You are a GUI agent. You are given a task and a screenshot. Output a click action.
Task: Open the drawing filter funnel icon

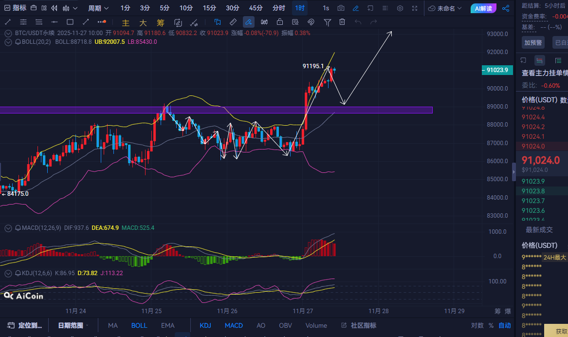point(328,22)
